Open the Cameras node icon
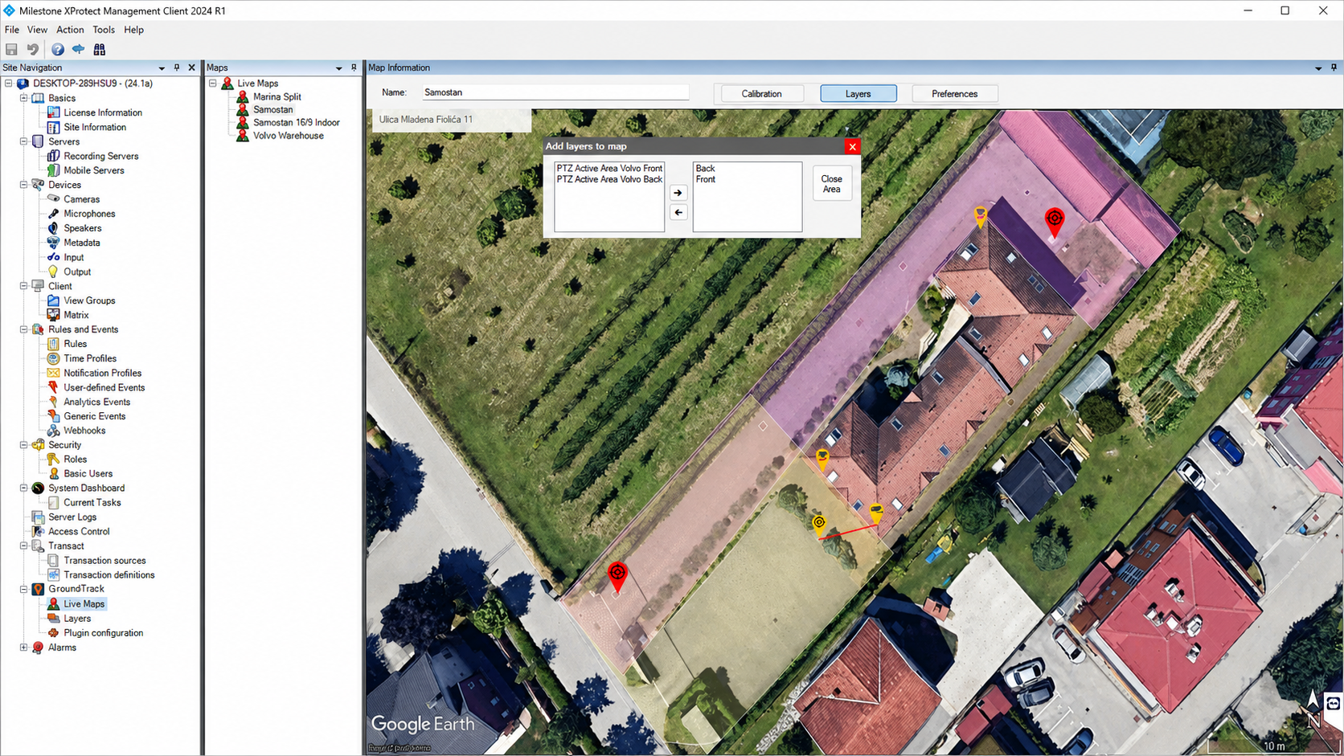This screenshot has width=1344, height=756. (x=53, y=199)
